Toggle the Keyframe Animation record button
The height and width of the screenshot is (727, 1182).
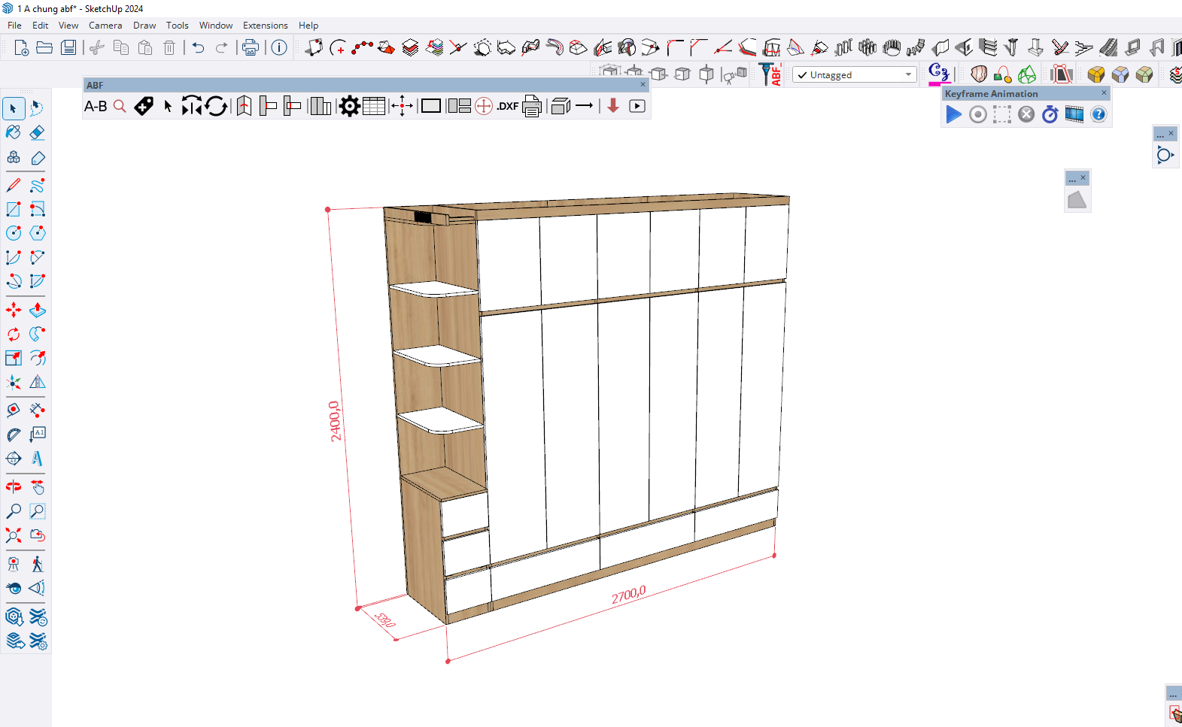(977, 114)
